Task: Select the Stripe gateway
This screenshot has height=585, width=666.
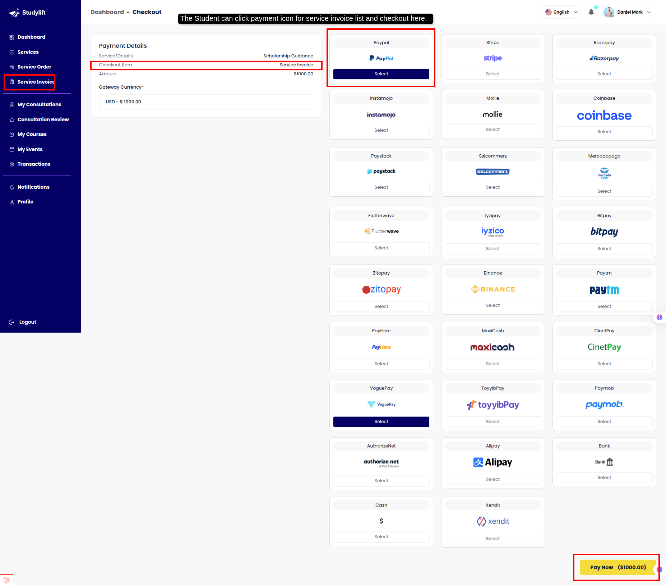Action: point(492,74)
